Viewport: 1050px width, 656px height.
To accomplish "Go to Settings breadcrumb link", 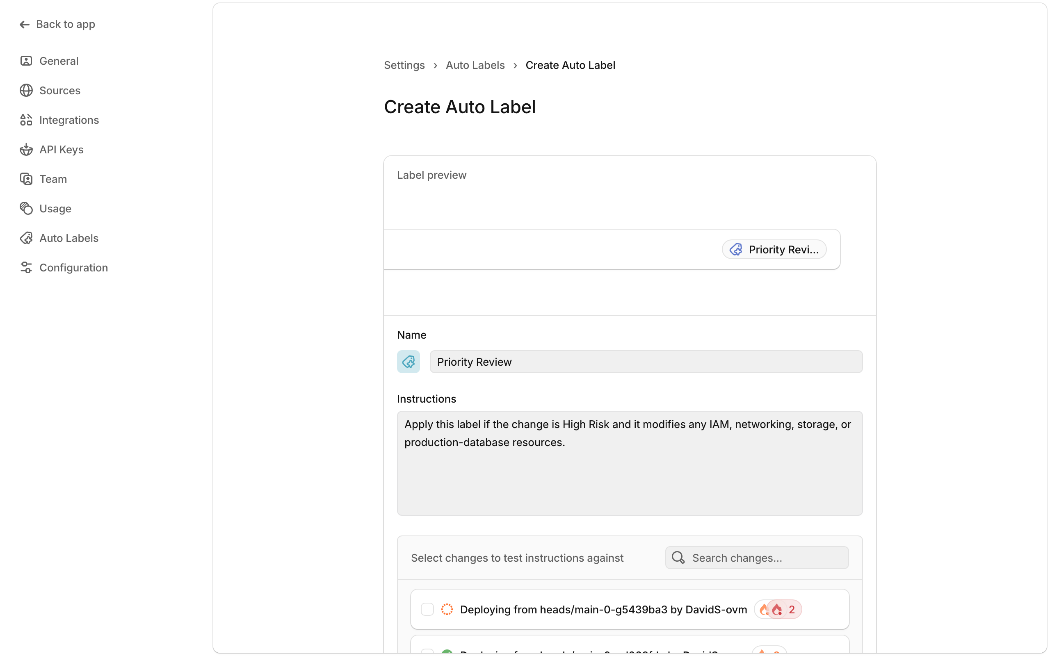I will [x=404, y=65].
